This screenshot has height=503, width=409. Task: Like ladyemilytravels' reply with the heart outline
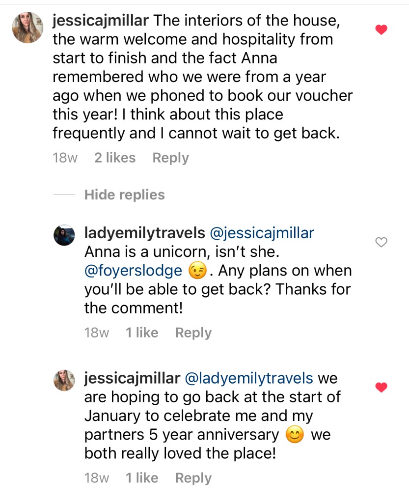(x=382, y=241)
